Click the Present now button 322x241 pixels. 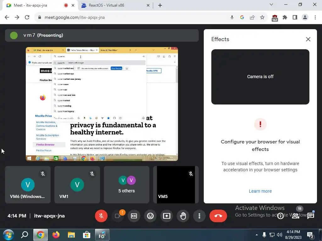pyautogui.click(x=167, y=216)
